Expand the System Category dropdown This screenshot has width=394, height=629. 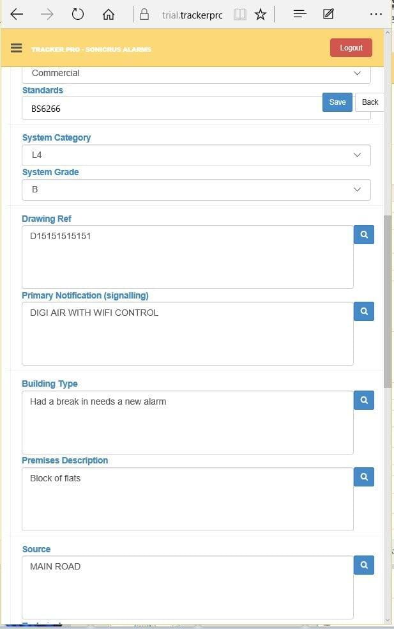pyautogui.click(x=196, y=155)
